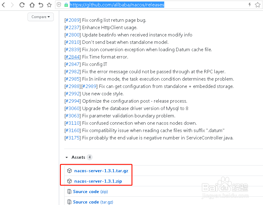The image size is (263, 205).
Task: Go back with the browser back arrow
Action: (3, 5)
